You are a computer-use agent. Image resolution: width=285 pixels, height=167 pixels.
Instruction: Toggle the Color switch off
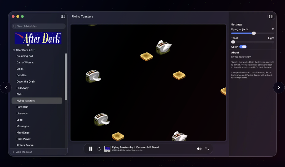pos(243,47)
